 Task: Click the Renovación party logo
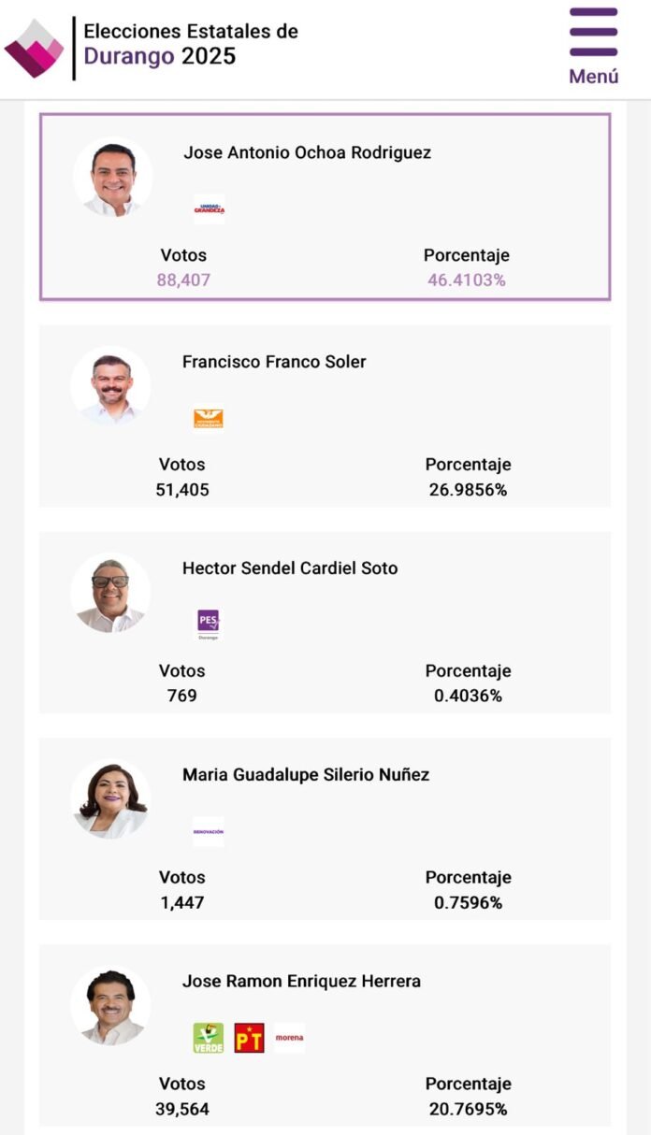[209, 831]
